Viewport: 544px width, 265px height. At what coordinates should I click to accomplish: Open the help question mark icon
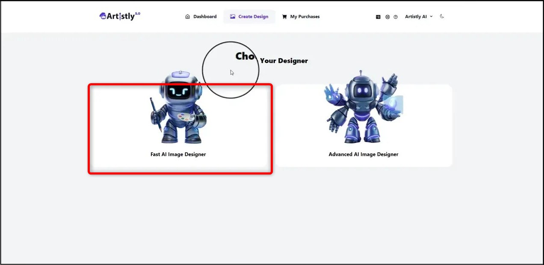(x=396, y=17)
